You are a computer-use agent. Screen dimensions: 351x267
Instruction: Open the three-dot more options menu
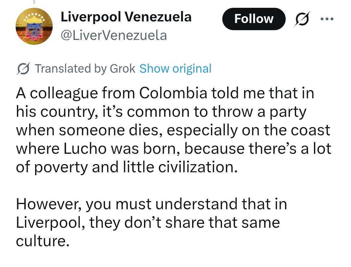click(x=327, y=19)
